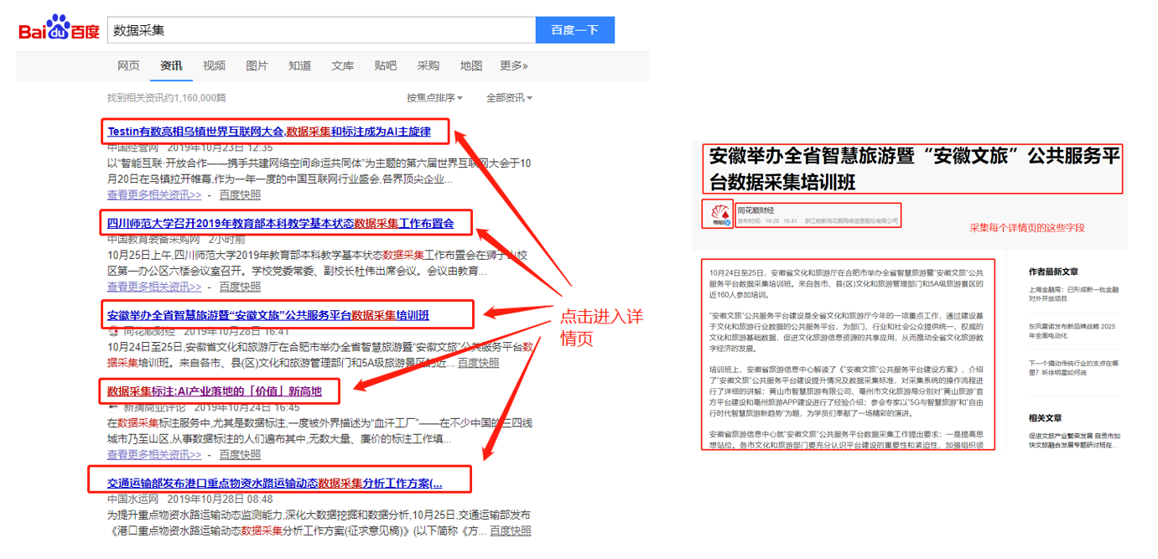This screenshot has height=559, width=1158.
Task: Click the 百度一下 search button
Action: tap(575, 30)
